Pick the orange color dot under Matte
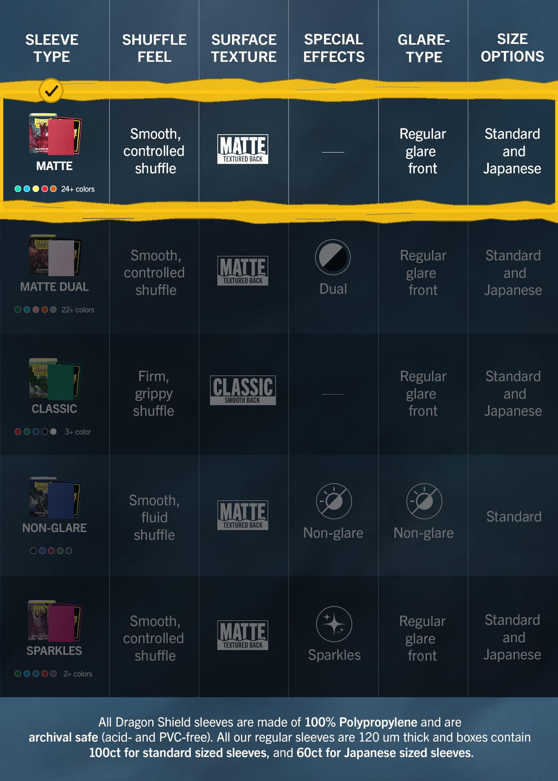The width and height of the screenshot is (558, 781). [x=53, y=189]
